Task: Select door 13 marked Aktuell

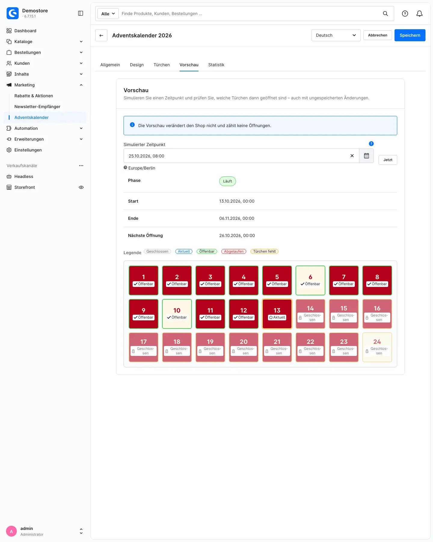Action: coord(277,314)
